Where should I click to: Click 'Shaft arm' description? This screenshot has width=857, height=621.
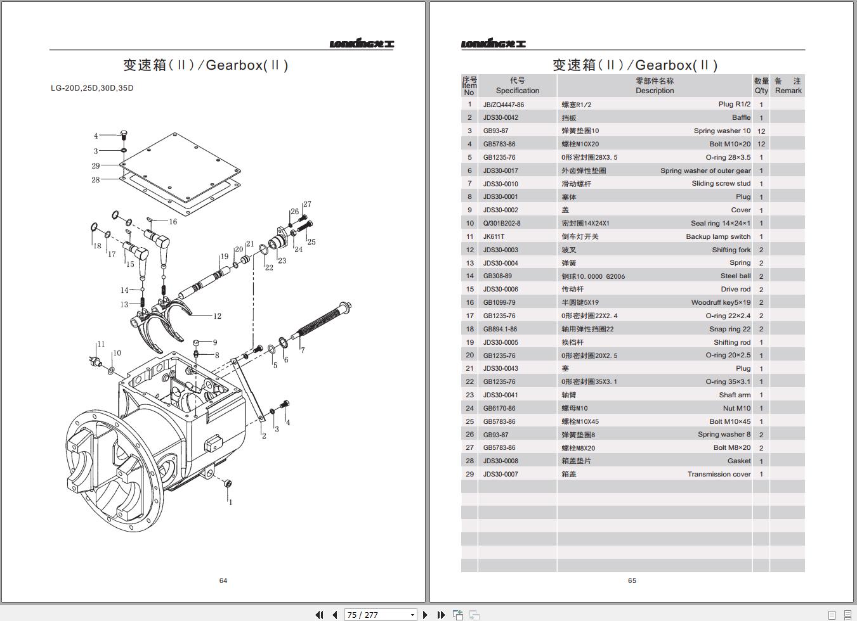[x=735, y=395]
